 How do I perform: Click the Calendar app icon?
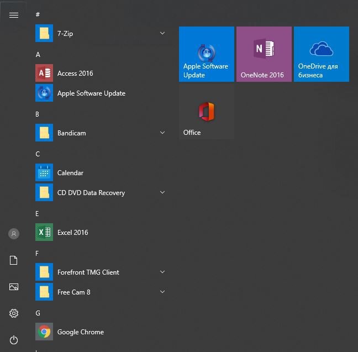click(44, 172)
